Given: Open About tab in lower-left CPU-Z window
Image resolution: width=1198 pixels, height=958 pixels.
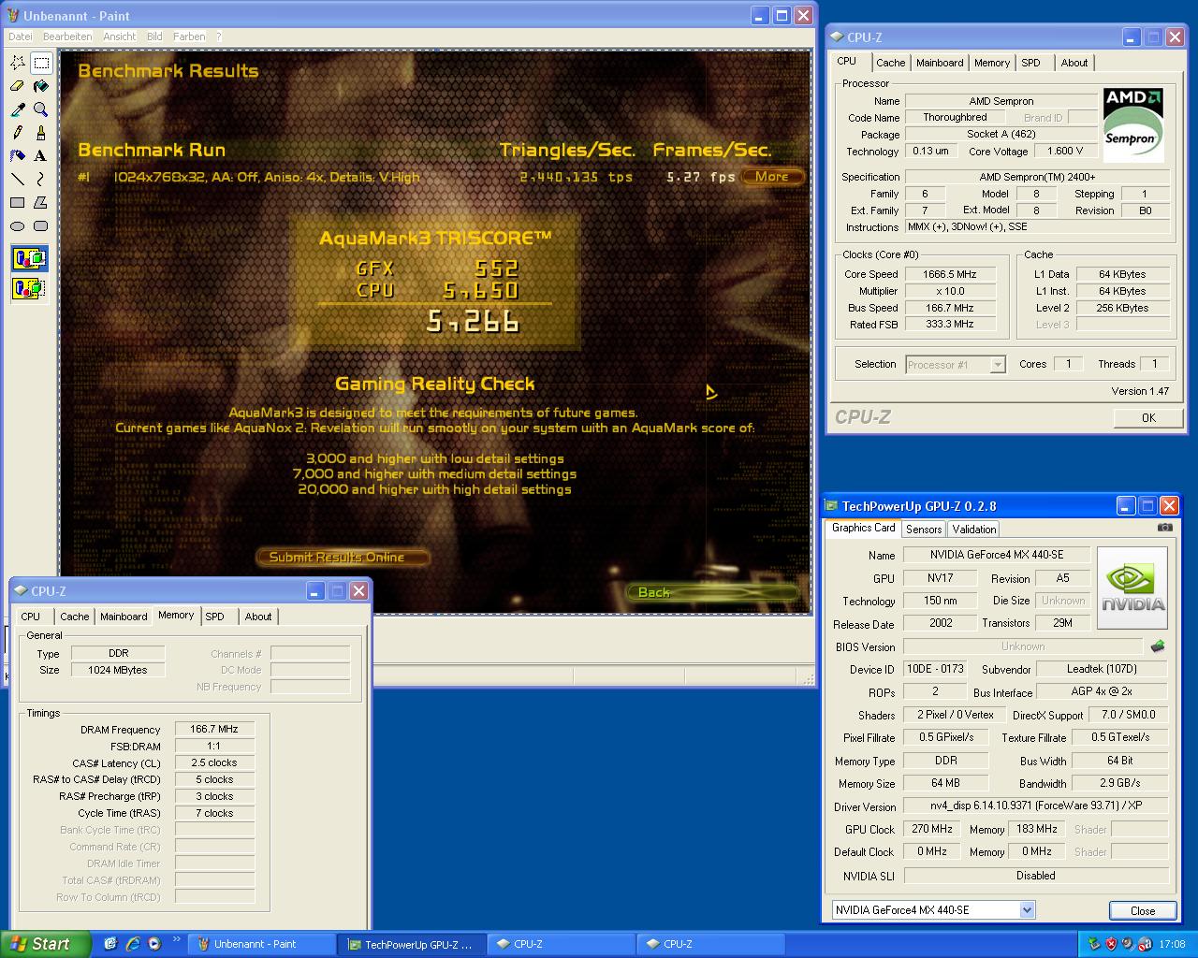Looking at the screenshot, I should (x=258, y=617).
